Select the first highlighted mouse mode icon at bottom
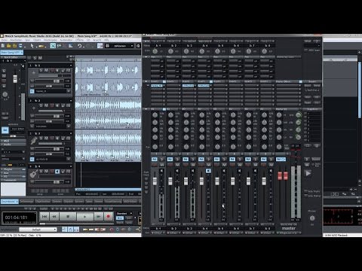Viewport: 362px width, 271px height. coord(65,230)
